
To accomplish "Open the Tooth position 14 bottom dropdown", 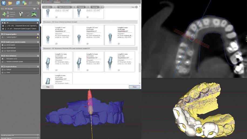I will [38, 135].
